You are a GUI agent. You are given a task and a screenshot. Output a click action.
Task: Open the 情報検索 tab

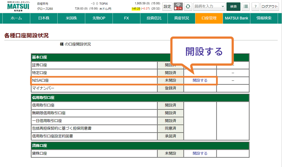[264, 18]
